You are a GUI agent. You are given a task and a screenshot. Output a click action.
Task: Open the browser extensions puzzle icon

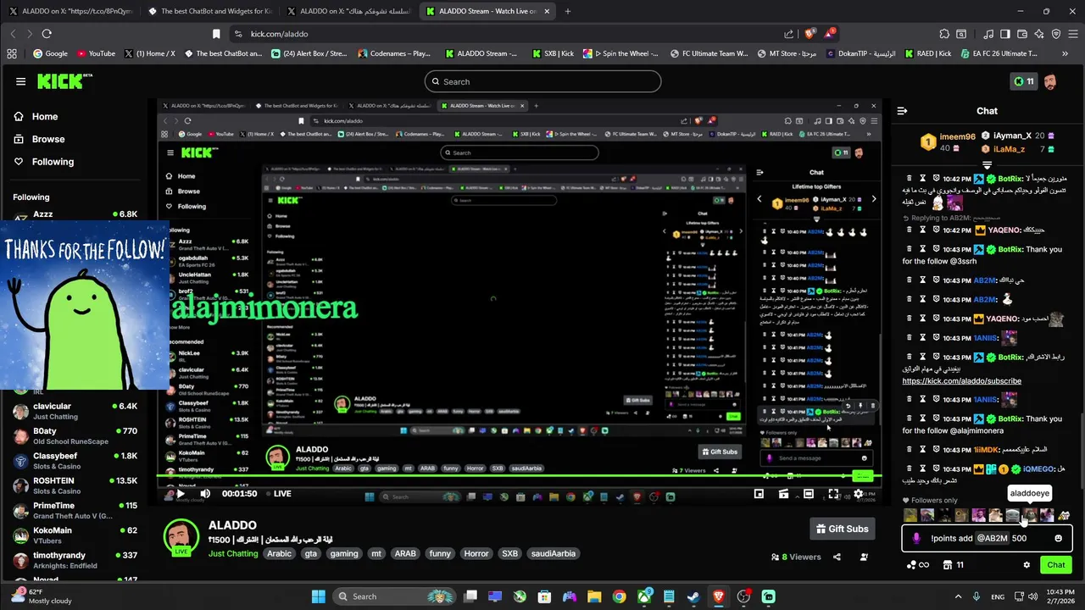click(x=944, y=34)
